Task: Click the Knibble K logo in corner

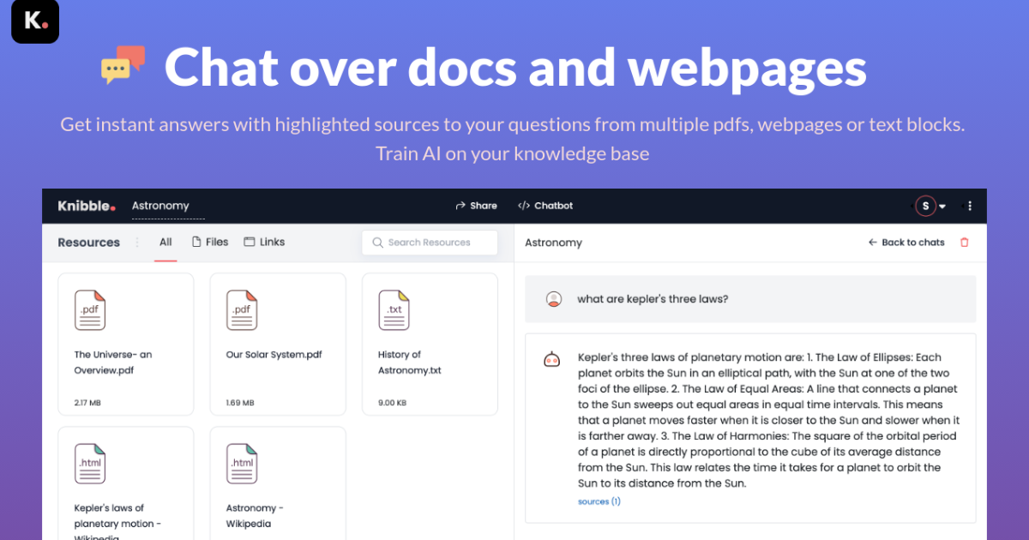Action: [35, 21]
